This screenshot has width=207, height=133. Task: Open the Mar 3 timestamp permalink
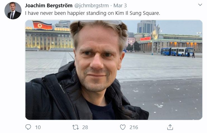[120, 6]
